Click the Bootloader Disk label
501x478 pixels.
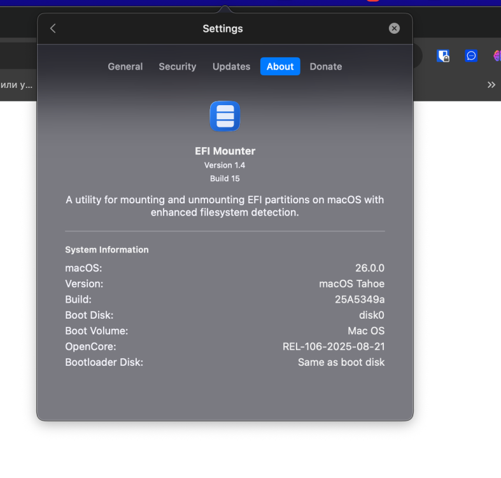(104, 362)
